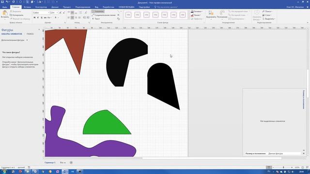This screenshot has width=310, height=174.
Task: Open Visio from the taskbar
Action: pyautogui.click(x=65, y=172)
